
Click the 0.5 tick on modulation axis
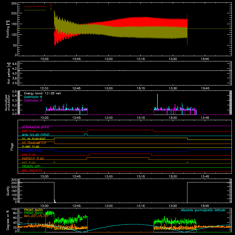pyautogui.click(x=14, y=91)
